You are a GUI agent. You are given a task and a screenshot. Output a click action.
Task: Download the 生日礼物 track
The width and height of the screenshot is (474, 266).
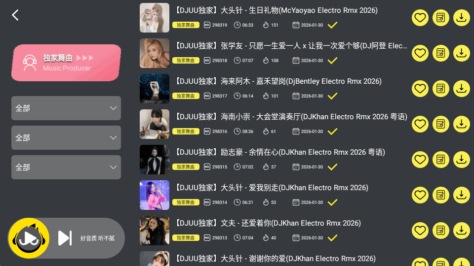[x=461, y=18]
